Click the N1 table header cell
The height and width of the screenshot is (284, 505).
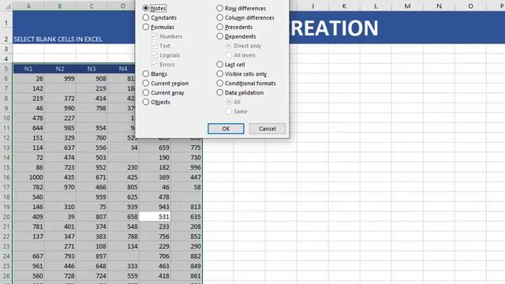click(x=28, y=69)
